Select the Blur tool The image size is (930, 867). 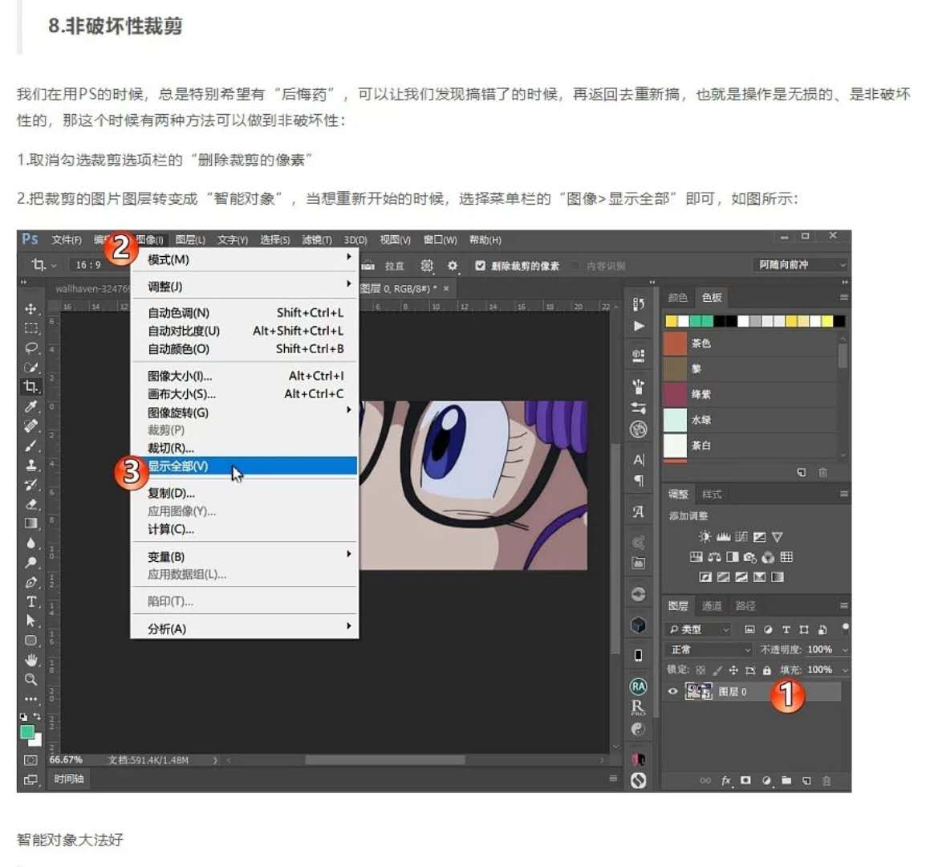coord(30,543)
